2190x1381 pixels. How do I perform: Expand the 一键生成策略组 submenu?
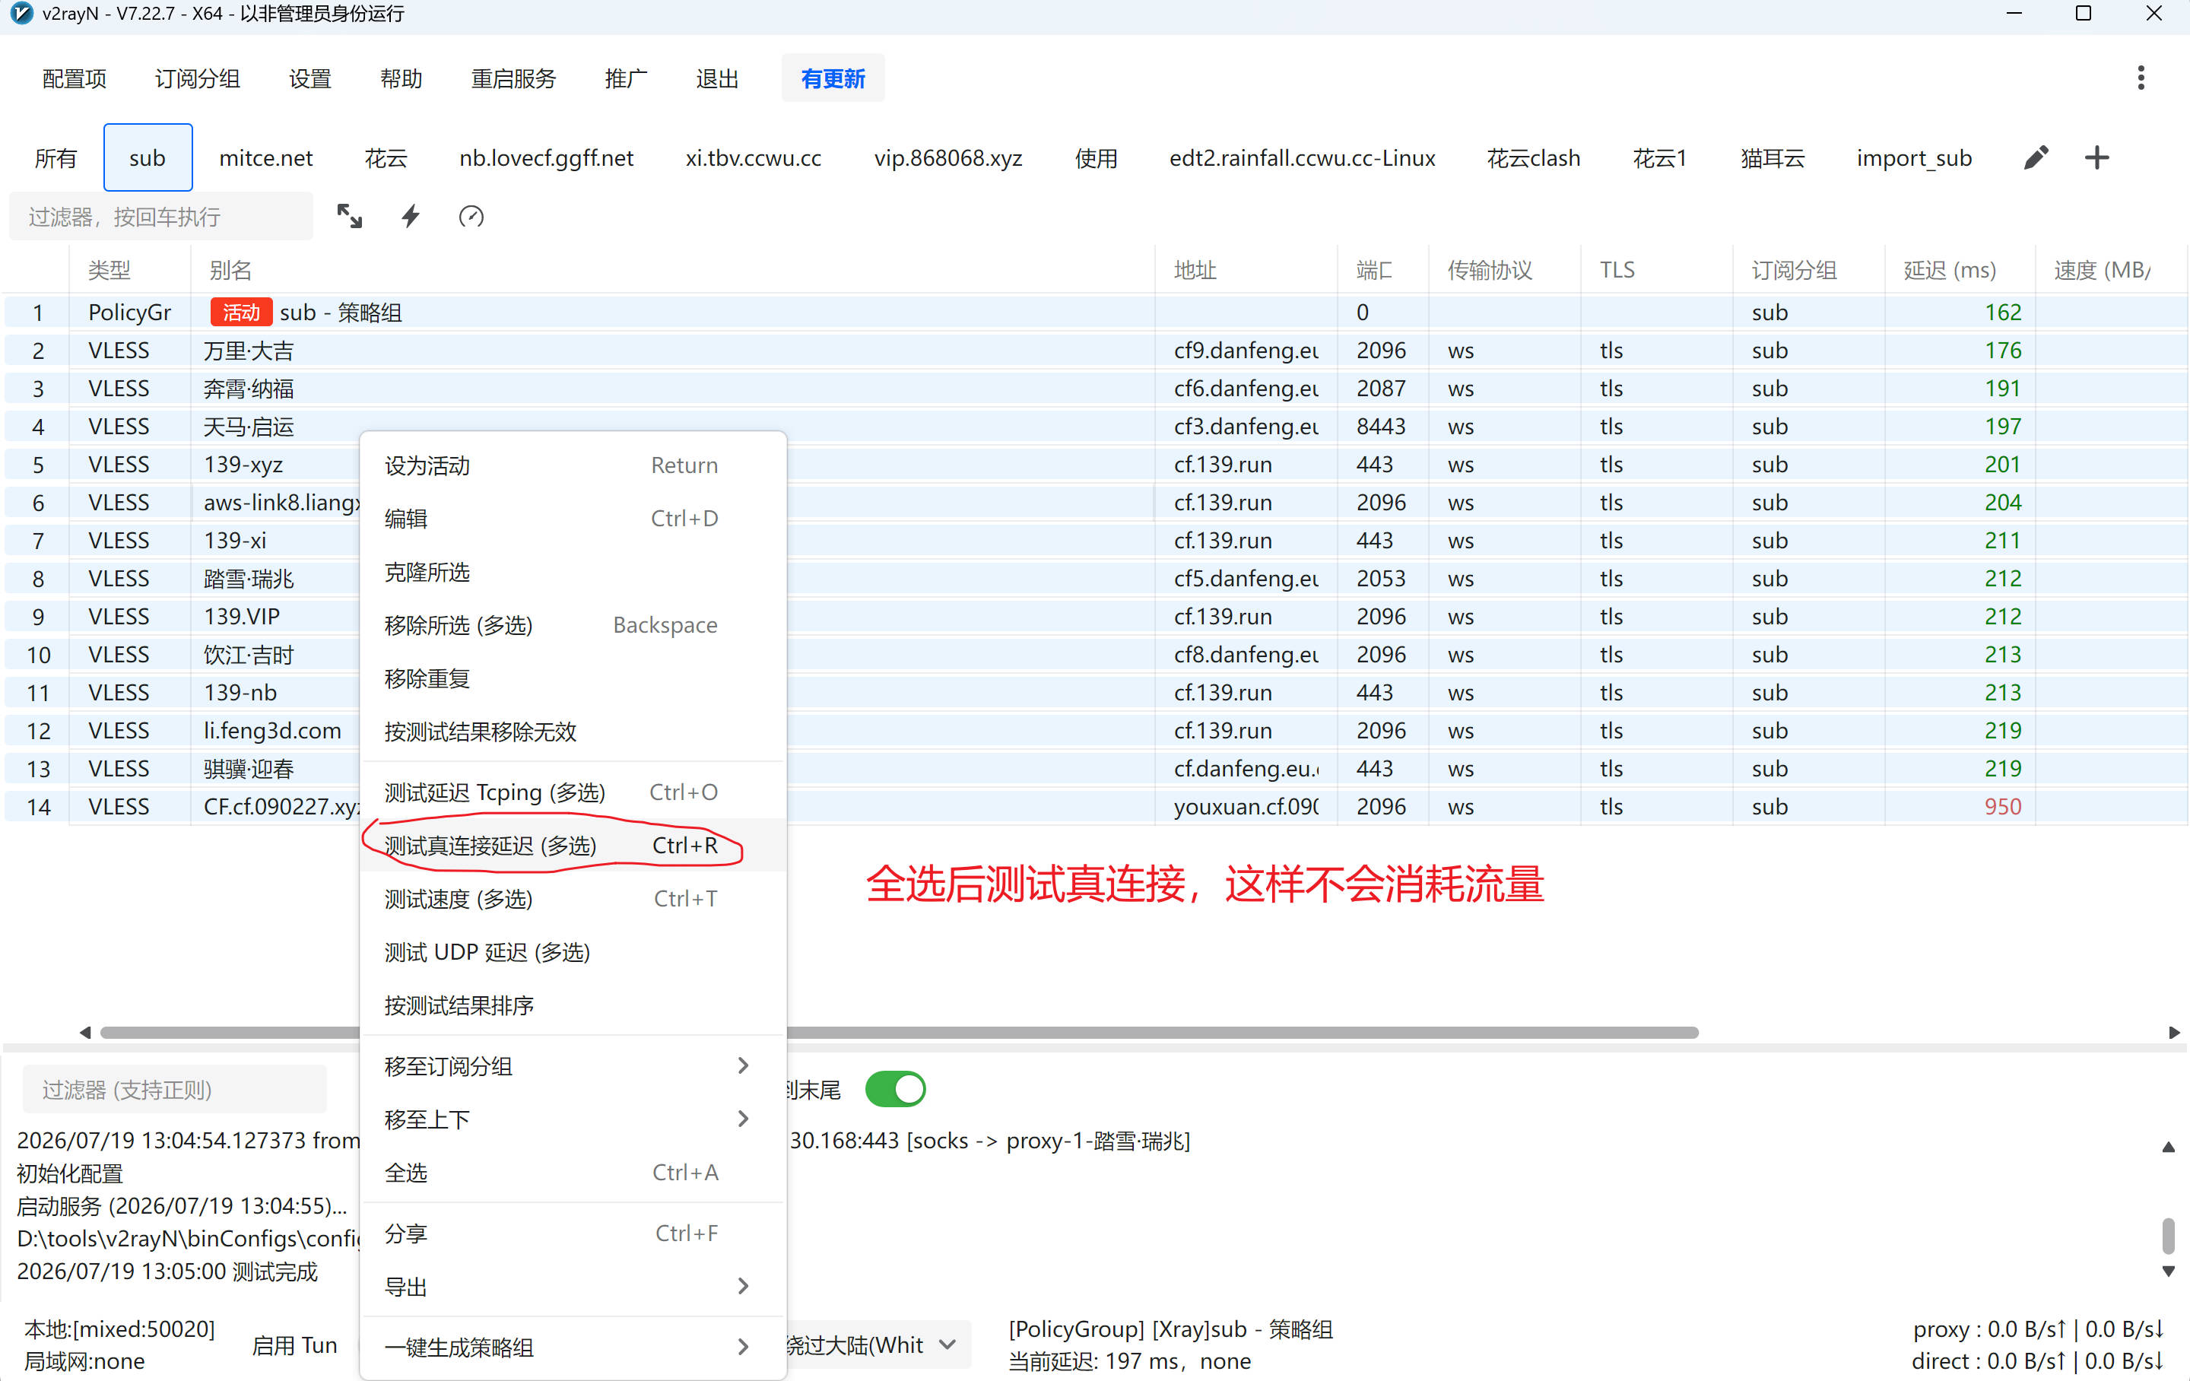coord(573,1348)
